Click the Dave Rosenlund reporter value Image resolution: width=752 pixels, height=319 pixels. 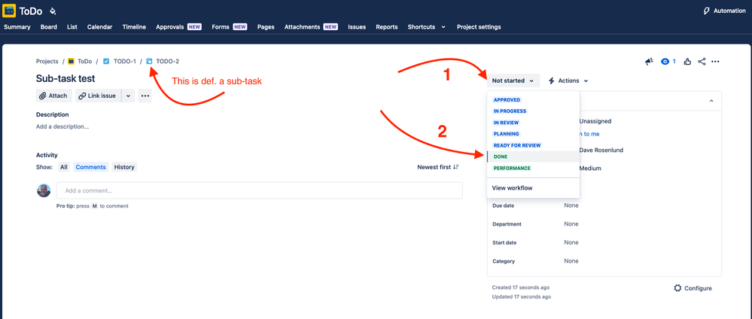[603, 150]
